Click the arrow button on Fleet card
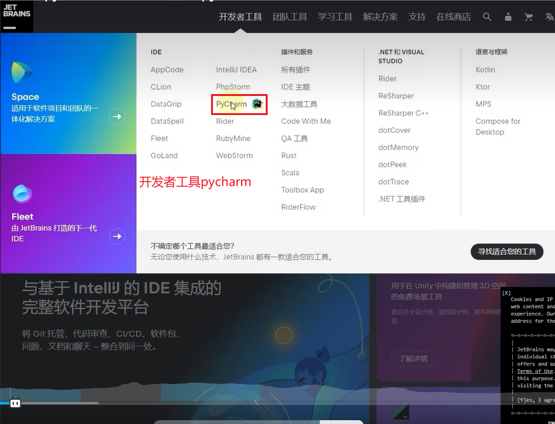Screen dimensions: 555x424 117,236
